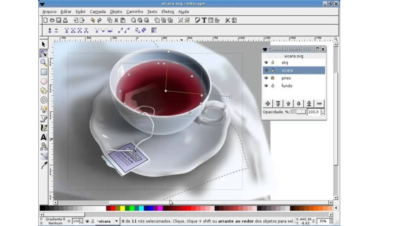Open the Efeitos menu
Image resolution: width=402 pixels, height=226 pixels.
coord(168,12)
